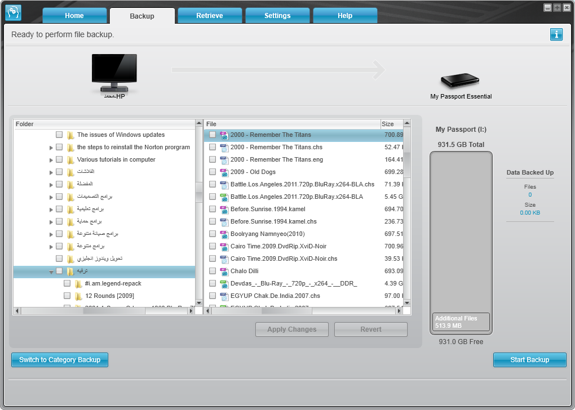The width and height of the screenshot is (575, 410).
Task: Open the Retrieve tab
Action: [210, 16]
